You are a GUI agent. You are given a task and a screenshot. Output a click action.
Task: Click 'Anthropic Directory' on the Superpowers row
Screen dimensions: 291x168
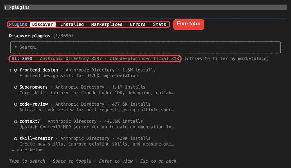coord(80,87)
